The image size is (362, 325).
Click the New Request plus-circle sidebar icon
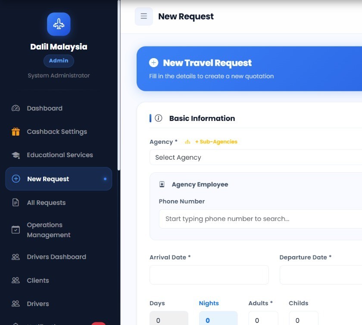tap(16, 179)
